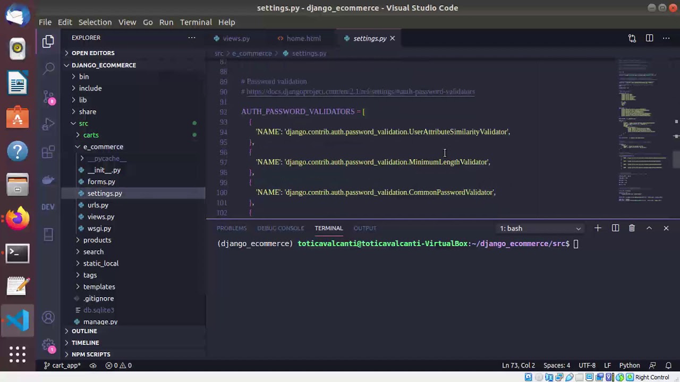This screenshot has width=680, height=382.
Task: Open notifications bell in status bar
Action: (x=669, y=365)
